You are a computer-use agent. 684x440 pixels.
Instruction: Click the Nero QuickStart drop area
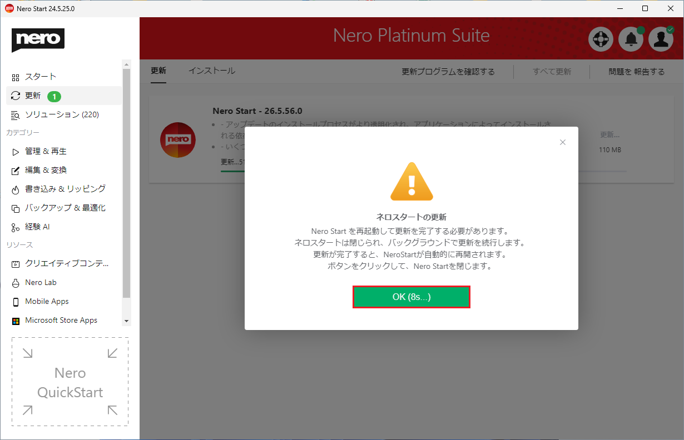point(70,382)
